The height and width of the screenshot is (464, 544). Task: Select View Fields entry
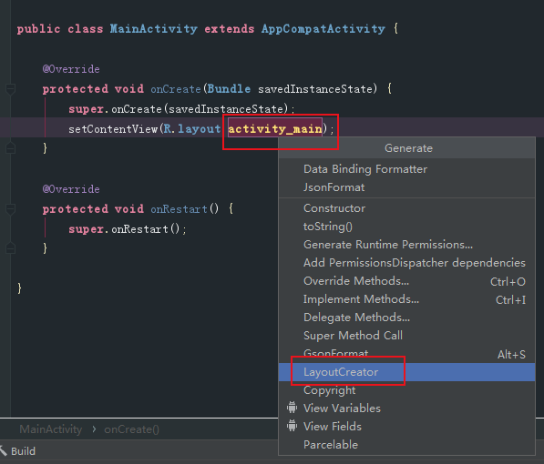[406, 427]
